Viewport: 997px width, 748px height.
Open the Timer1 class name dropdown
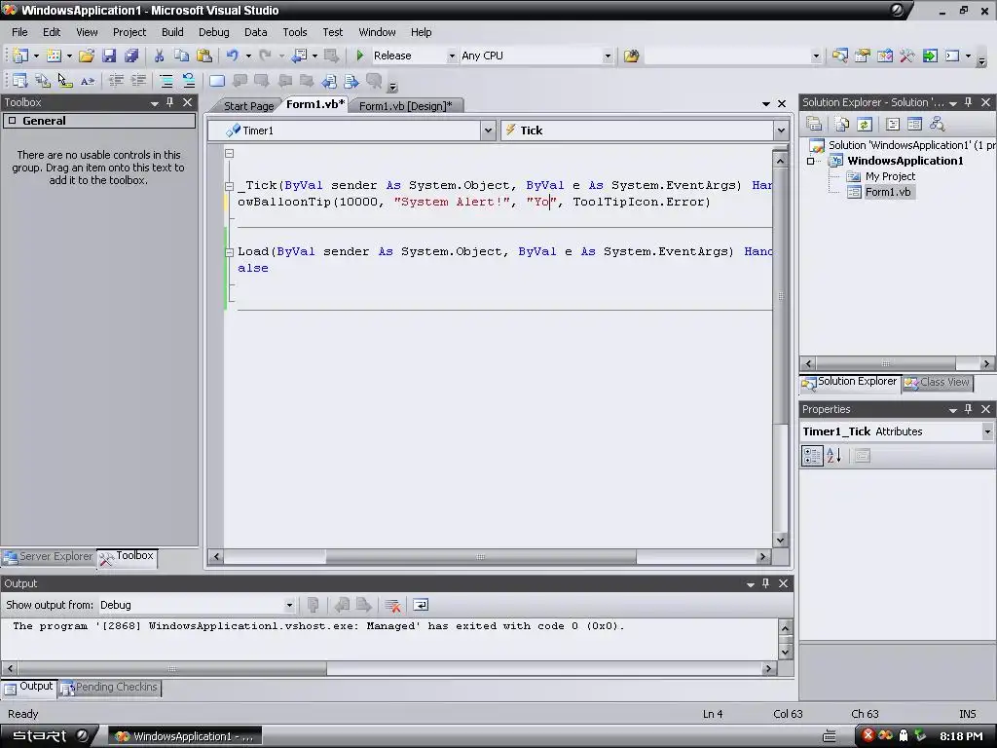pos(487,131)
